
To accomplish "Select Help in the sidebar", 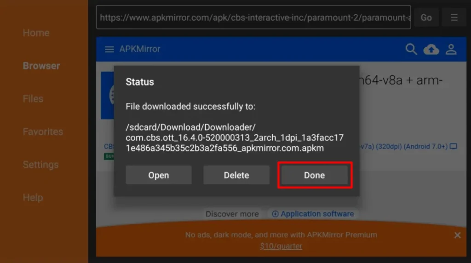I will tap(33, 197).
